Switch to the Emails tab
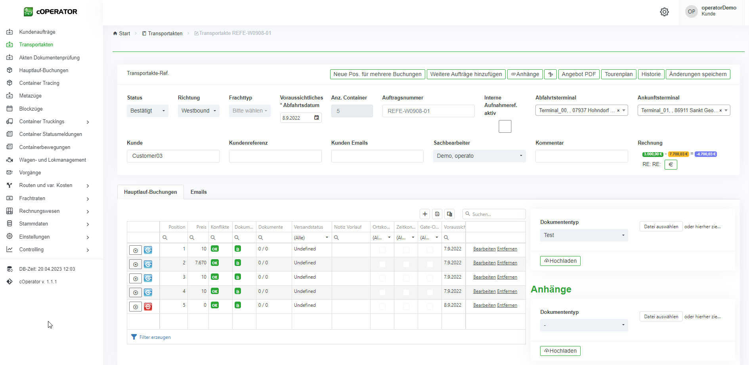Screen dimensions: 749x365 tap(199, 192)
